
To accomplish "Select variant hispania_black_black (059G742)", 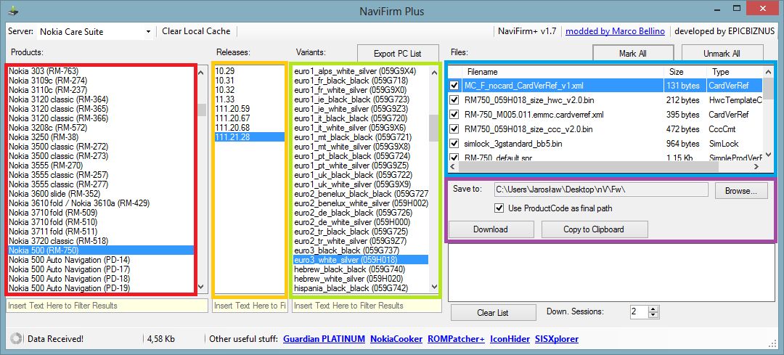I will coord(361,288).
